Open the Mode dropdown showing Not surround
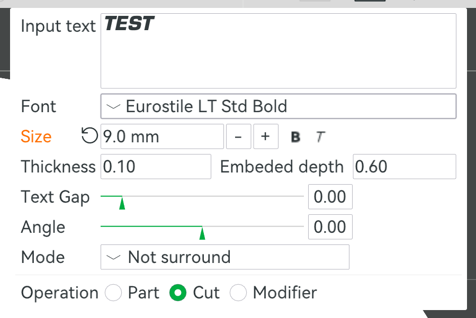Screen dimensions: 476x318 pos(225,257)
